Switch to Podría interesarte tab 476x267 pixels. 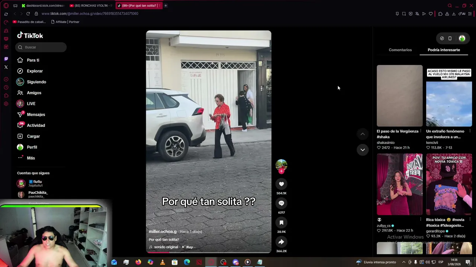[444, 50]
